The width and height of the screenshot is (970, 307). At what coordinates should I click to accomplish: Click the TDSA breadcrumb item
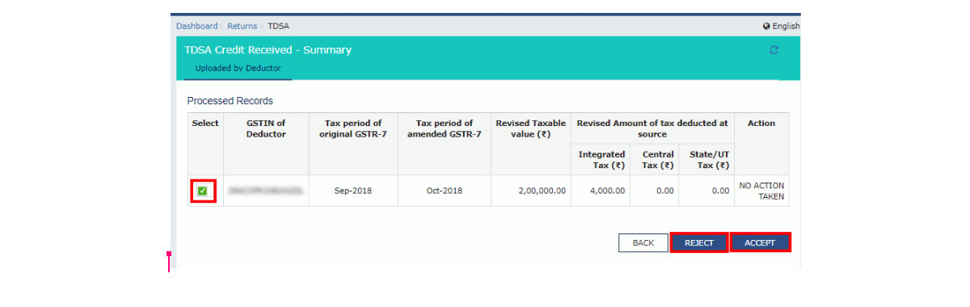click(x=278, y=26)
